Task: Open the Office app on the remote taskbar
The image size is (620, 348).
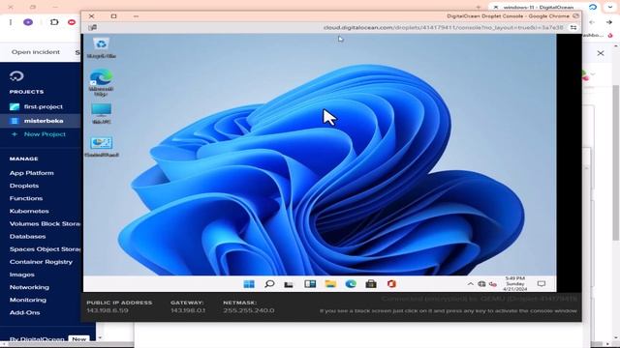Action: [x=391, y=284]
